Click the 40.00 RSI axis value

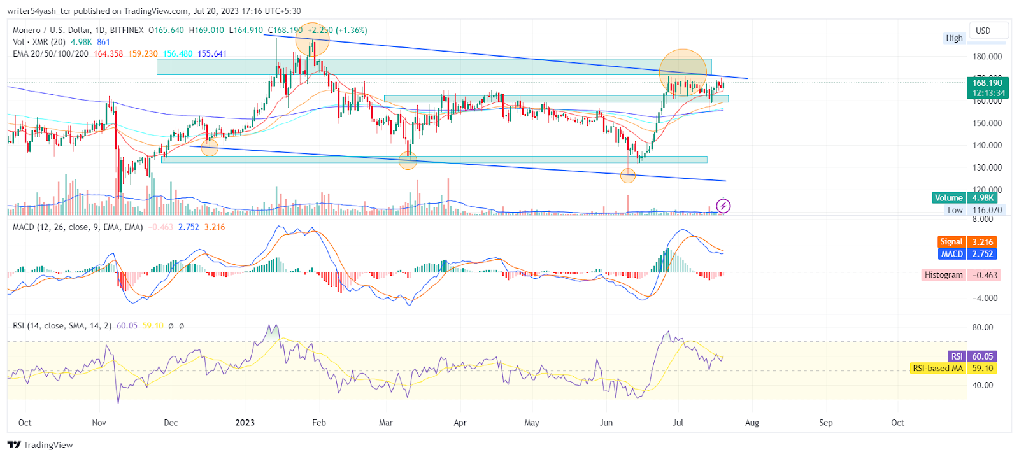pyautogui.click(x=983, y=385)
